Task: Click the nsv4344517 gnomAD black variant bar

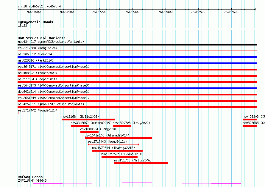Action: (x=137, y=45)
